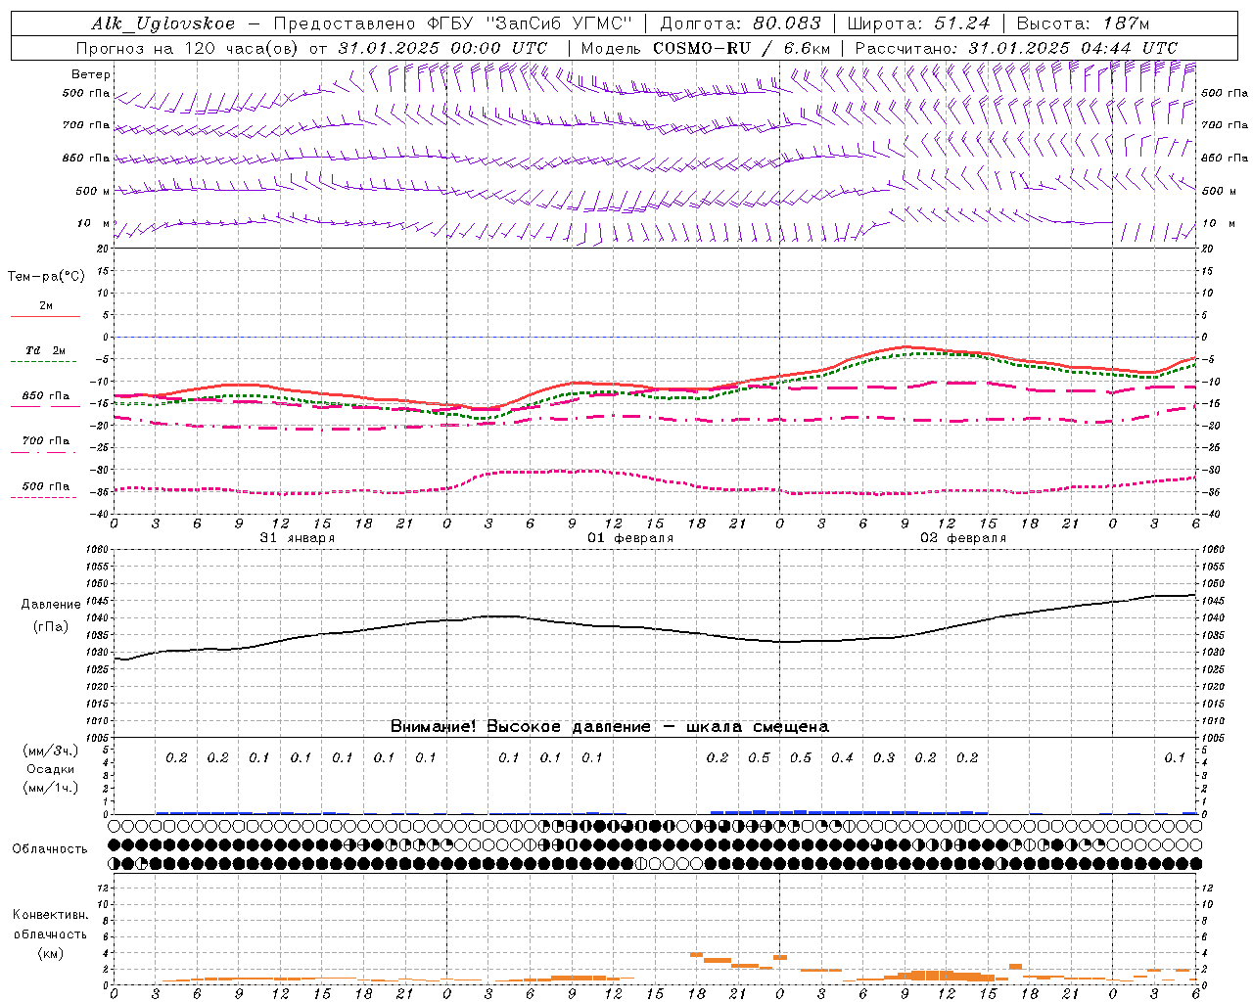The image size is (1253, 1002).
Task: Click the station name Alk_Uglovskoe in header
Action: [x=162, y=23]
